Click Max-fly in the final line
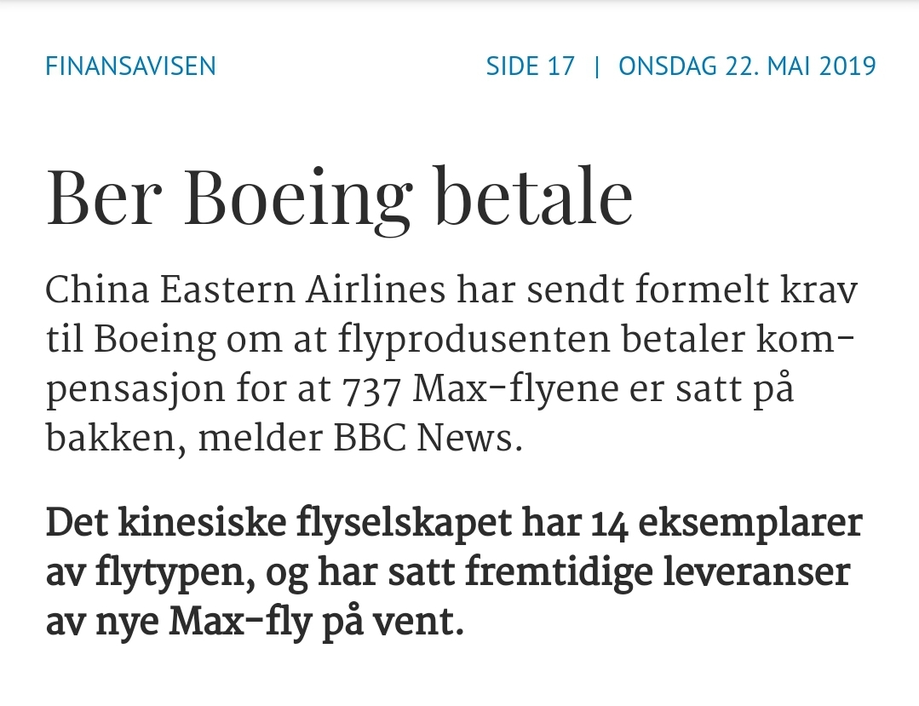 pos(239,623)
